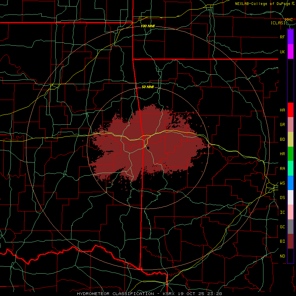Click the black radar site dot
The width and height of the screenshot is (296, 296).
tap(148, 148)
